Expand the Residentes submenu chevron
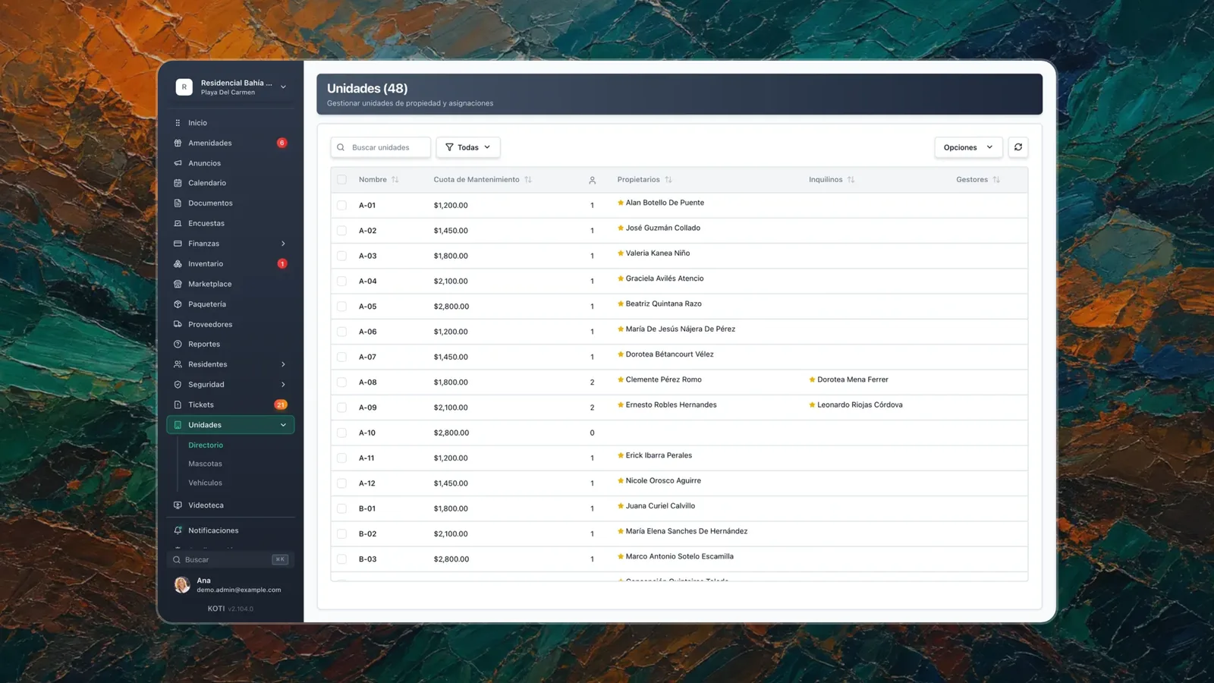 (x=283, y=364)
